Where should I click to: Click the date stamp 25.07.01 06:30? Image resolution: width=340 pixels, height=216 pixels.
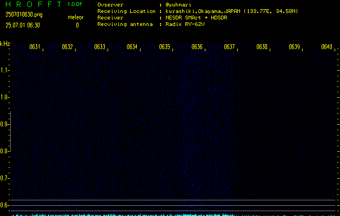(x=23, y=25)
